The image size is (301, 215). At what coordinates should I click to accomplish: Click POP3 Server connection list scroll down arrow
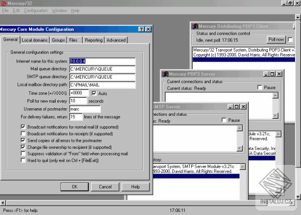point(275,116)
